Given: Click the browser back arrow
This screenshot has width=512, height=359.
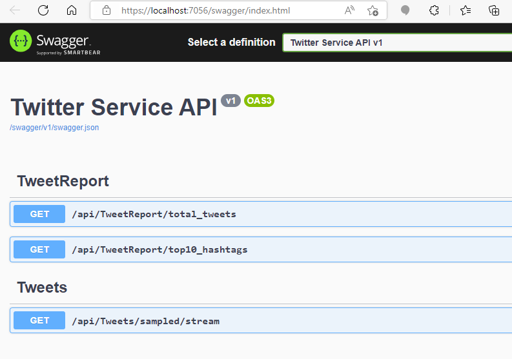Looking at the screenshot, I should click(x=15, y=10).
